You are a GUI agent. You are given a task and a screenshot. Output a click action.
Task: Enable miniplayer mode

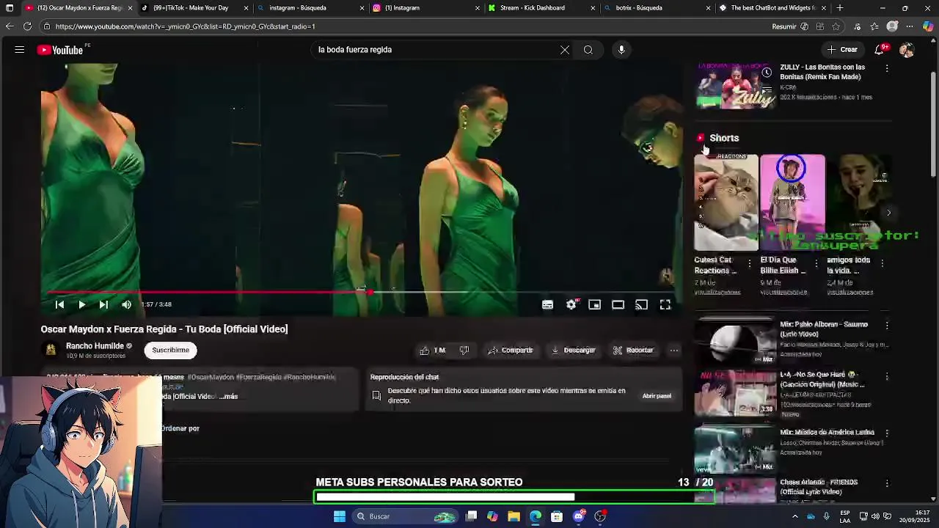tap(595, 304)
